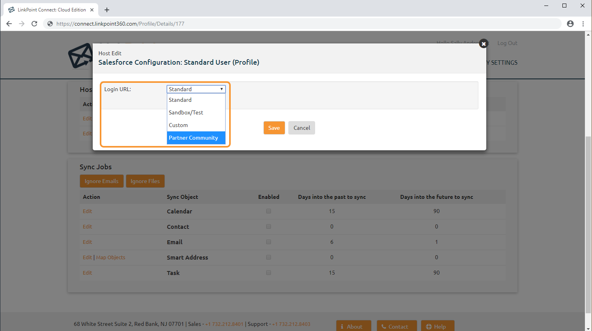Viewport: 592px width, 331px height.
Task: Toggle Enabled checkbox for Calendar
Action: [x=269, y=211]
